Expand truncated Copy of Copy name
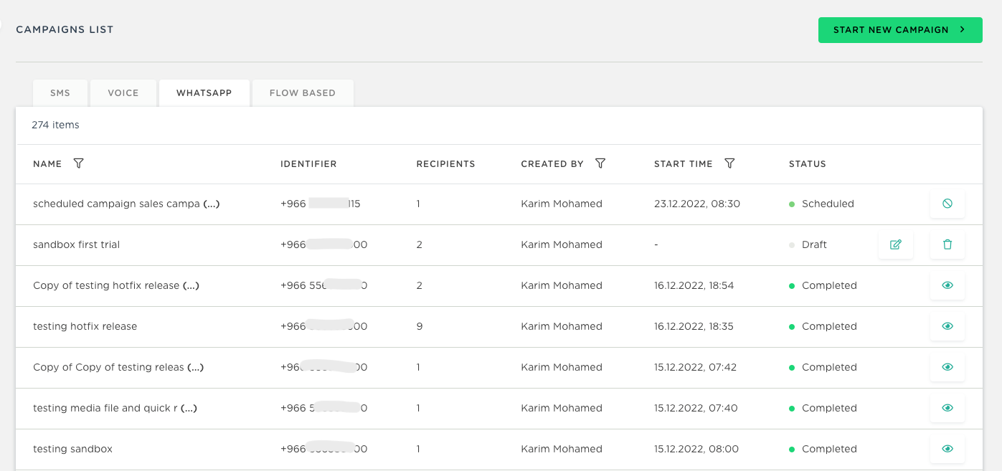 click(196, 367)
